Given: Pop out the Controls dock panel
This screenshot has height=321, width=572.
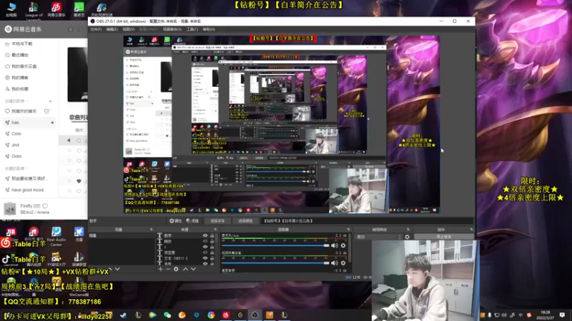Looking at the screenshot, I should coord(471,230).
